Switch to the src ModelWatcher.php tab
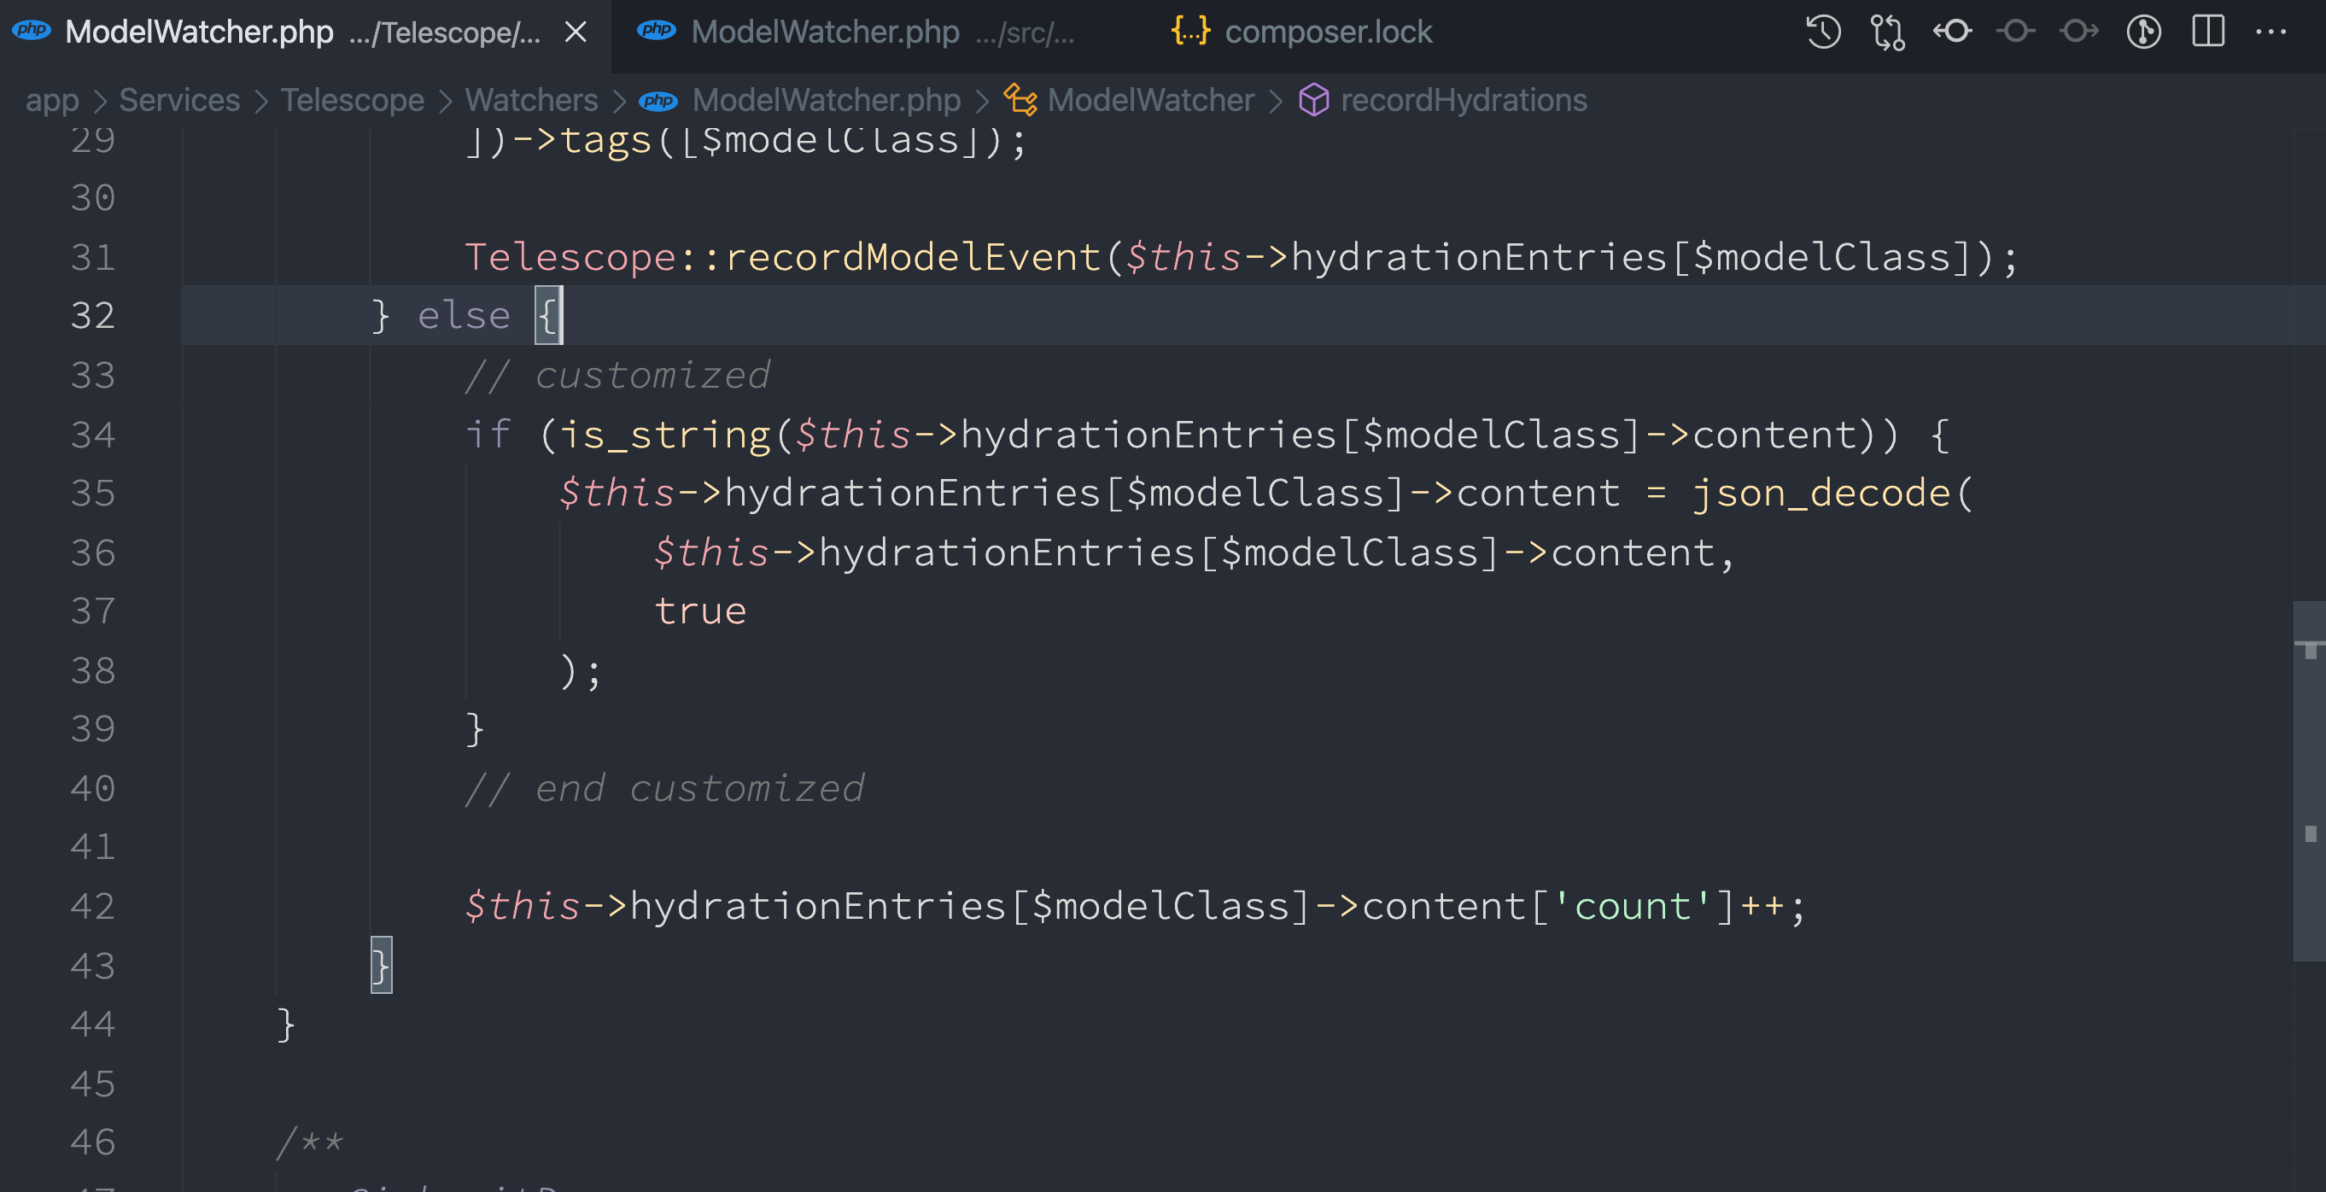This screenshot has height=1192, width=2326. 823,32
